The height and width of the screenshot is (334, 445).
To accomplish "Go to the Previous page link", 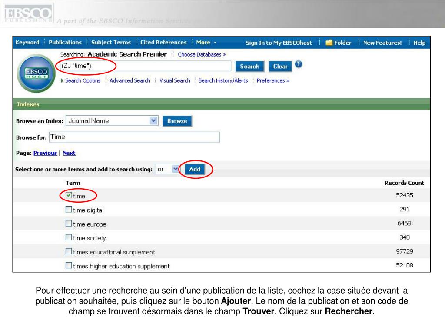I will pos(45,153).
